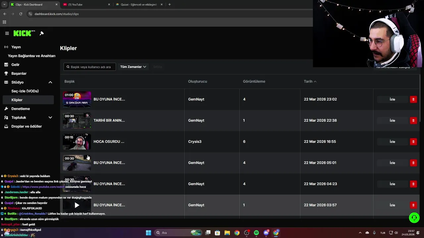Sort clips by the Tarih column
424x238 pixels.
(310, 81)
